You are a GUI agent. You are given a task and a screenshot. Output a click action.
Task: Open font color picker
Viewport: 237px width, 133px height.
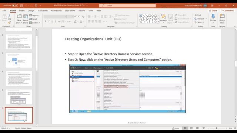click(x=81, y=21)
